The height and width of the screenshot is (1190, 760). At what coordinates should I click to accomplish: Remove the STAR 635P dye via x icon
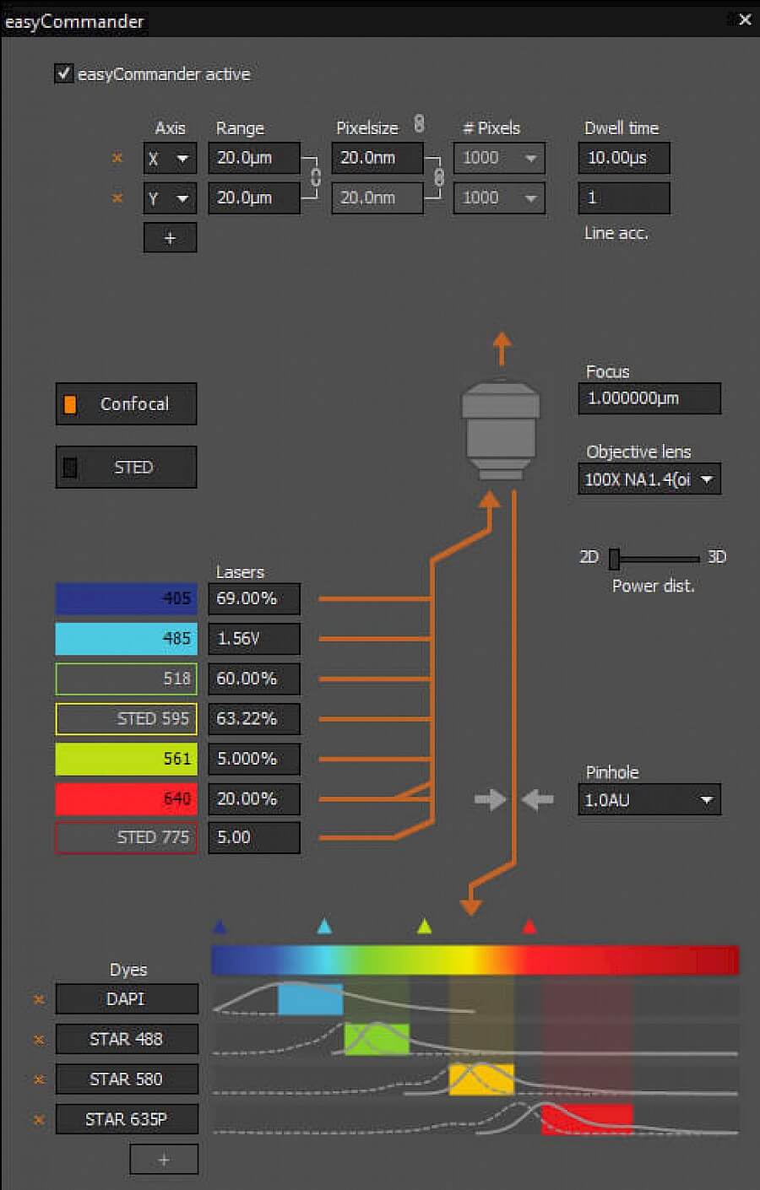39,1120
